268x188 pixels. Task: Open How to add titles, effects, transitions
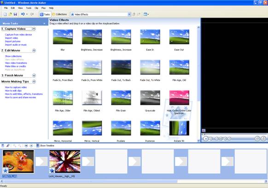[x=24, y=94]
